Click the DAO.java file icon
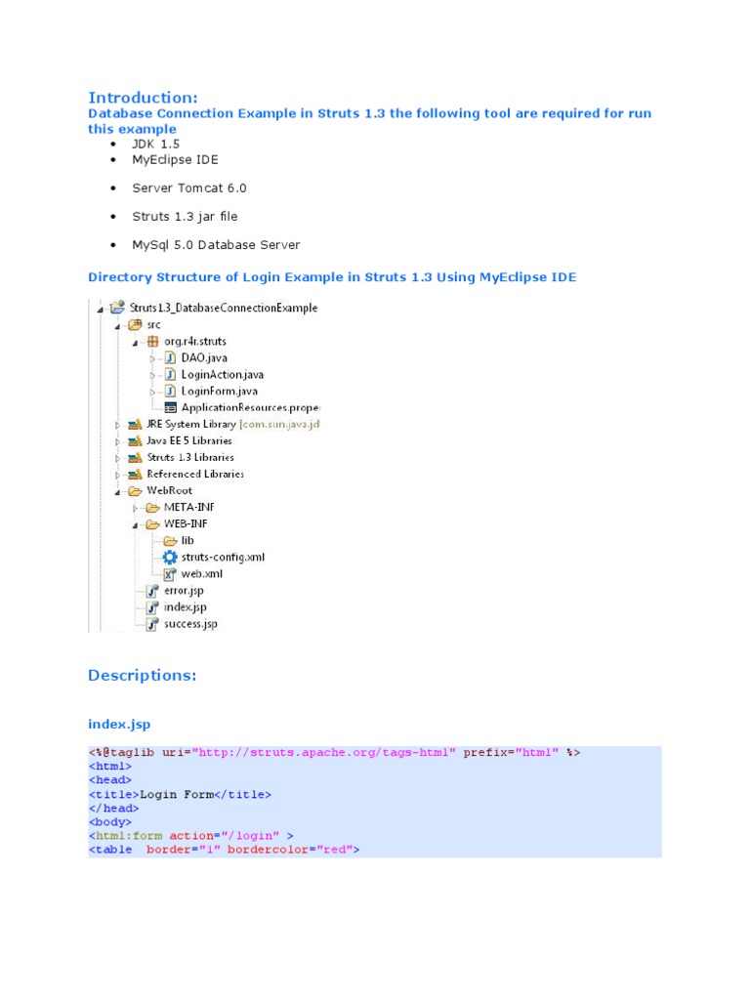Screen dimensions: 750x1000 coord(170,357)
